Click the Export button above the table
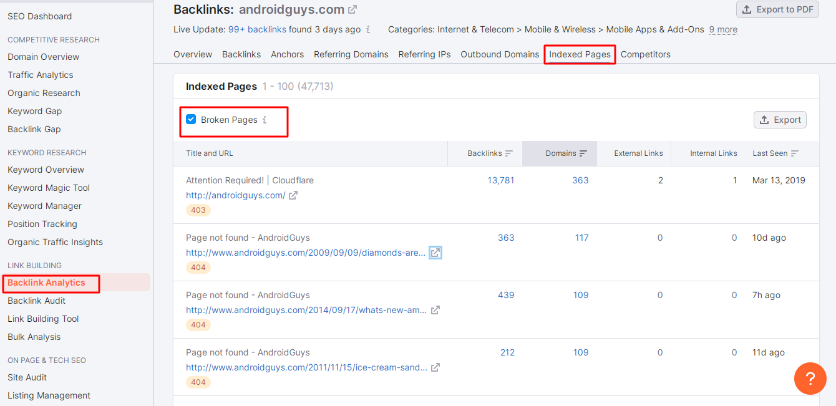The height and width of the screenshot is (406, 836). click(x=780, y=120)
